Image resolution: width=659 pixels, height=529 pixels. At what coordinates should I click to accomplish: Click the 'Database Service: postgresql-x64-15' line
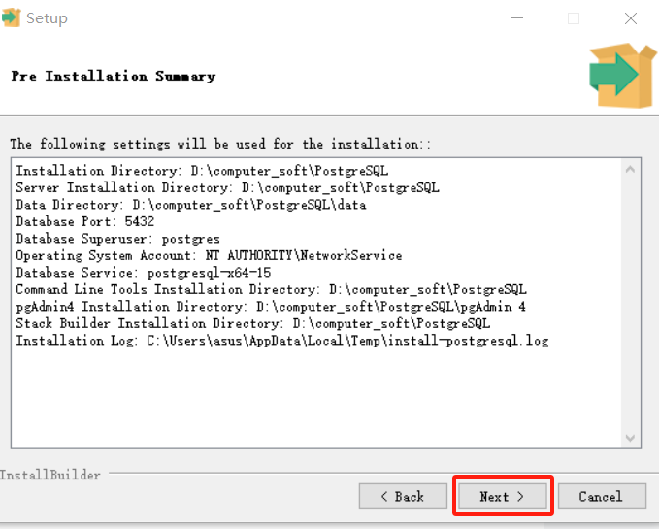144,273
